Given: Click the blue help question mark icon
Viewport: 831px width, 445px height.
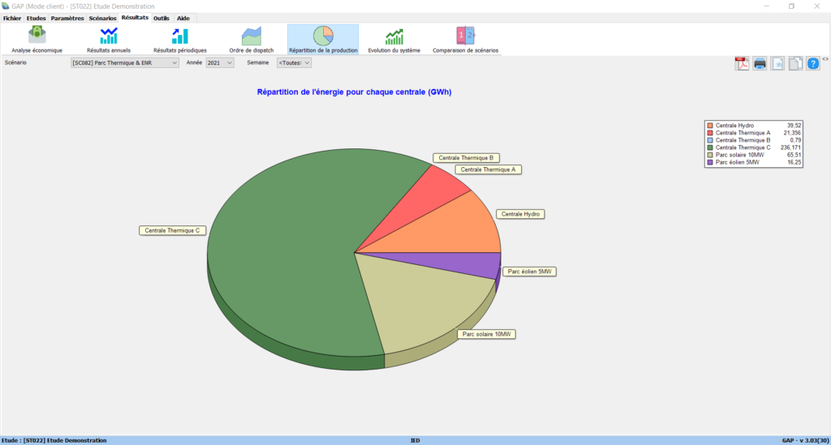Looking at the screenshot, I should (813, 64).
